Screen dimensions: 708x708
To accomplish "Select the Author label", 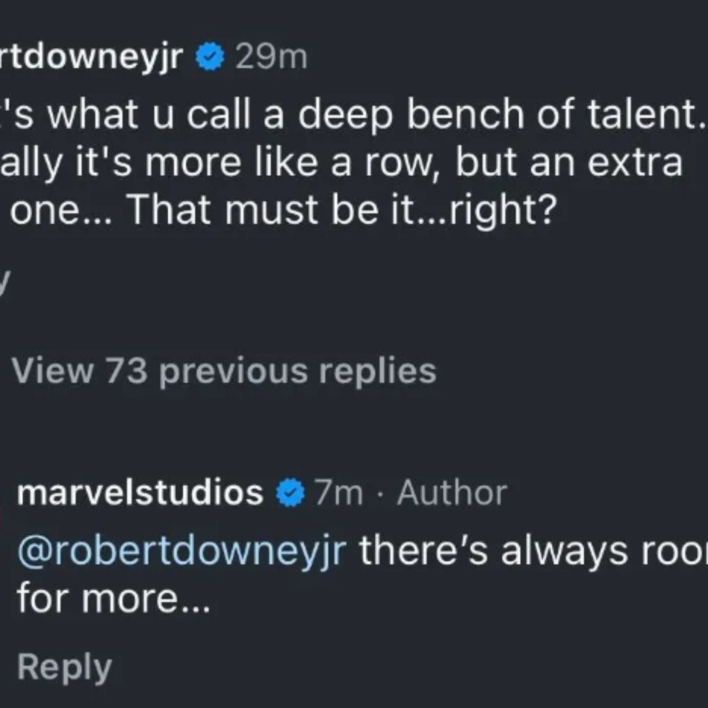I will point(452,493).
